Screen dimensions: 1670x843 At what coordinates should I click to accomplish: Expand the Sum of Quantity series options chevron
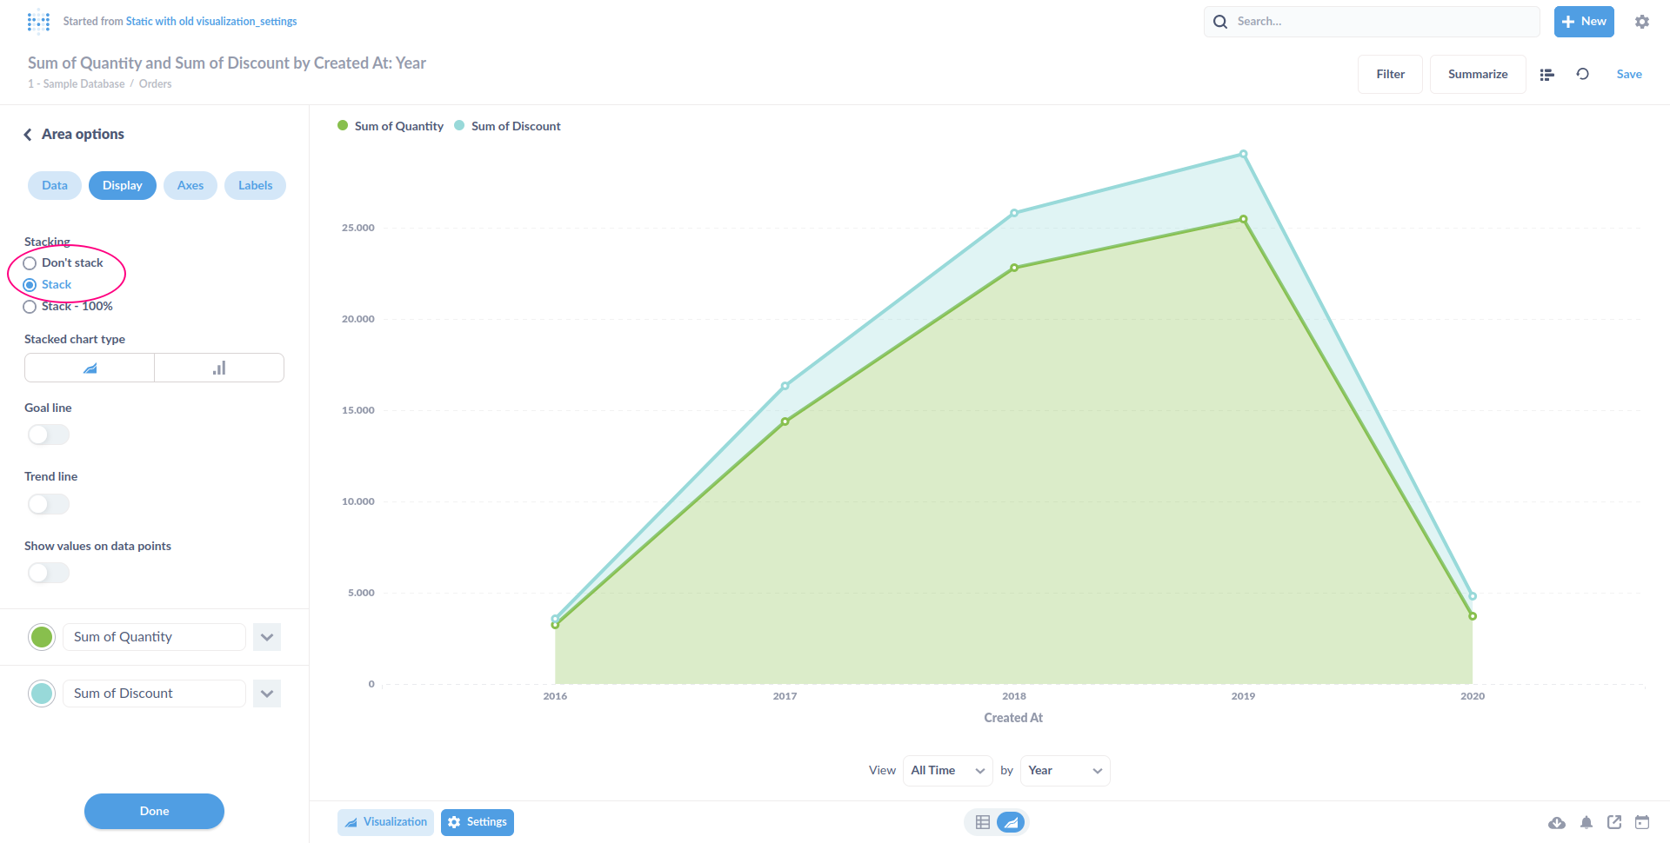[267, 636]
